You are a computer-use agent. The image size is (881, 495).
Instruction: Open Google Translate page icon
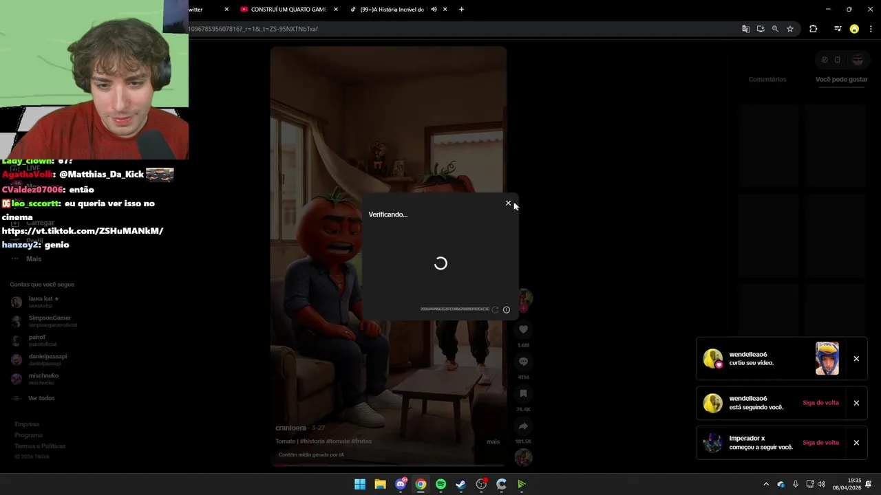(745, 29)
